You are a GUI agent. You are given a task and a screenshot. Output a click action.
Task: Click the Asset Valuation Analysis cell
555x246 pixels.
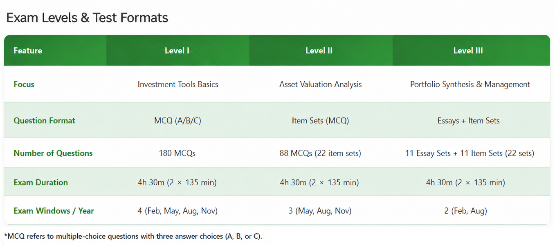[321, 84]
